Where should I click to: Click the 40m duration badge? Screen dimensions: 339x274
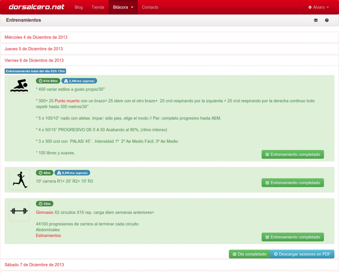click(45, 173)
